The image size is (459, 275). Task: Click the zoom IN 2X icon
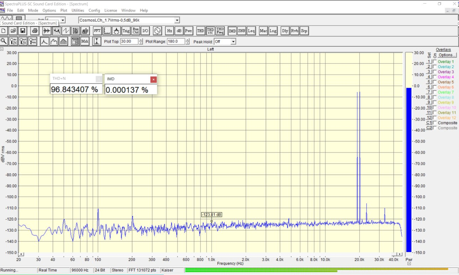(x=13, y=41)
